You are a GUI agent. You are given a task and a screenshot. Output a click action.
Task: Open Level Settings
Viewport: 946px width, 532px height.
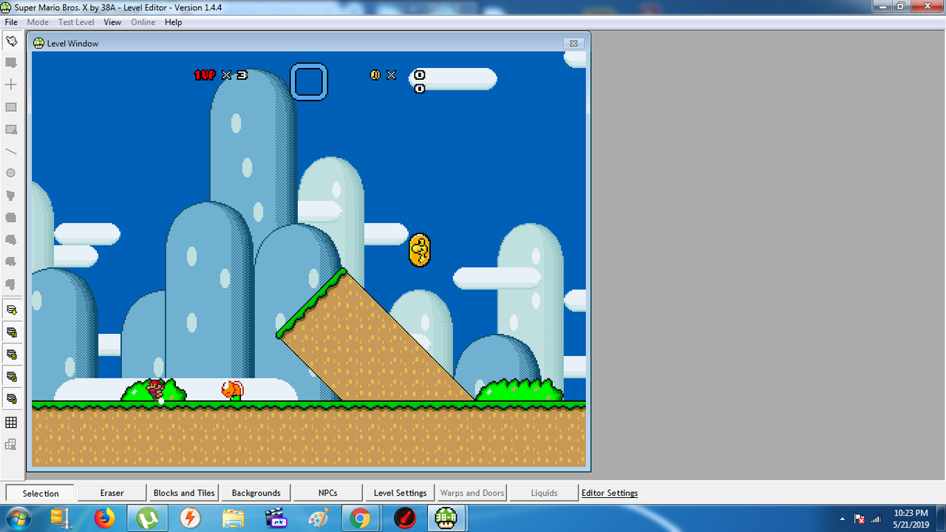(400, 493)
